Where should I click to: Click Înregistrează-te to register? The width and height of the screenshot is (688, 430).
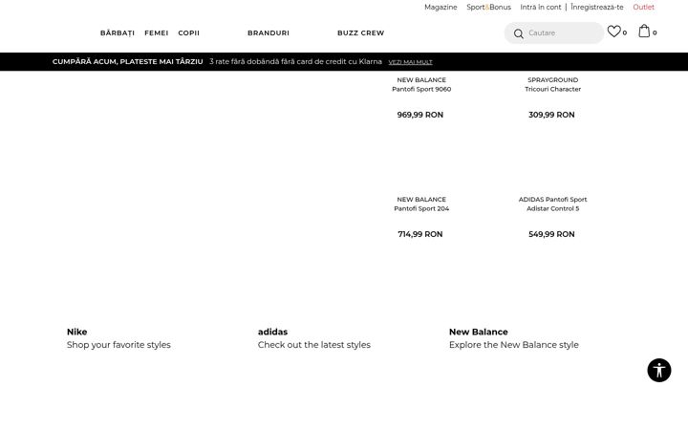pos(596,7)
